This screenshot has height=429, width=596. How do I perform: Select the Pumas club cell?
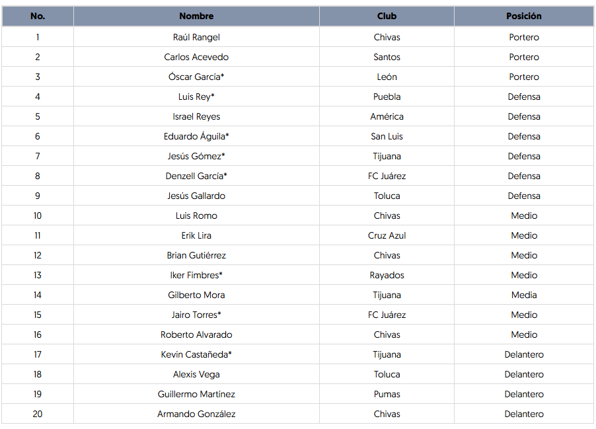(x=387, y=394)
